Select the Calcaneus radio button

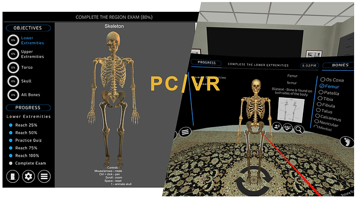(x=317, y=116)
